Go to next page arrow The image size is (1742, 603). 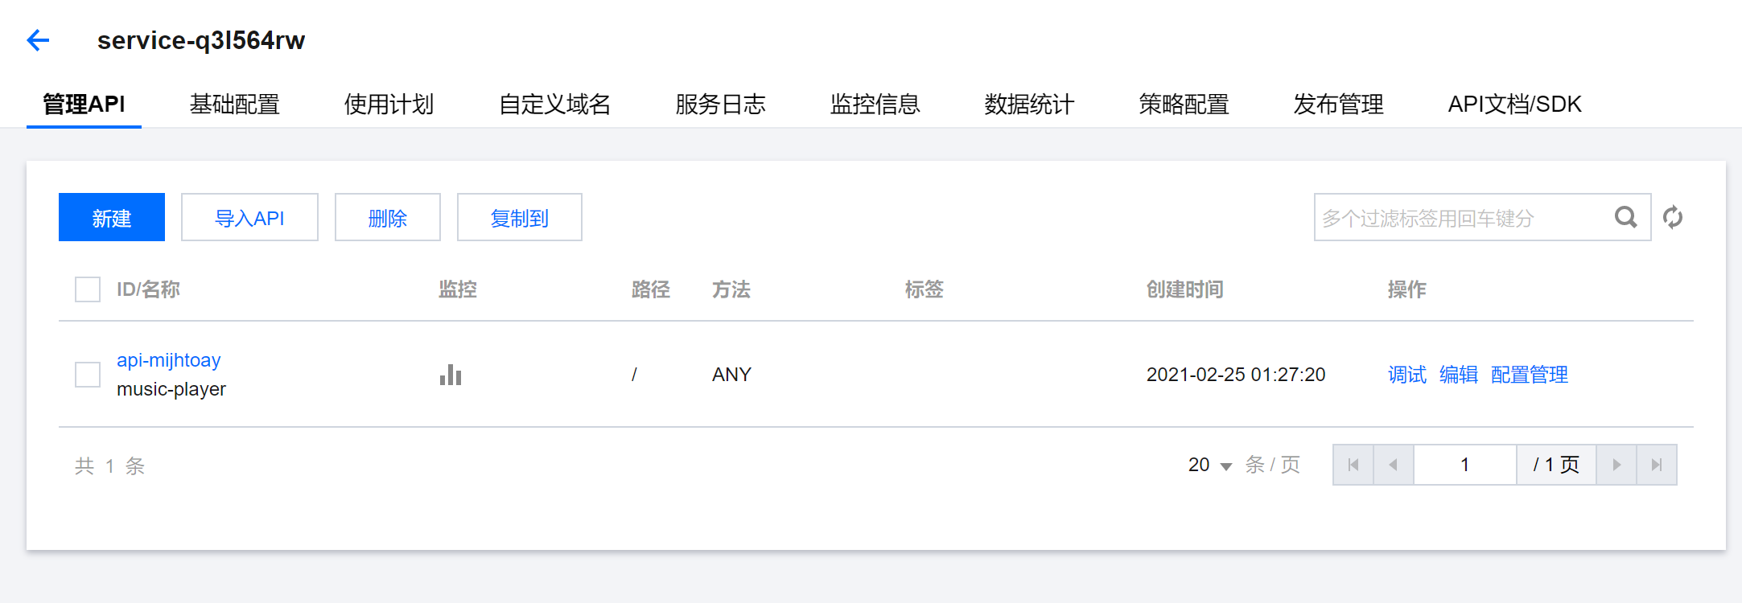tap(1616, 465)
